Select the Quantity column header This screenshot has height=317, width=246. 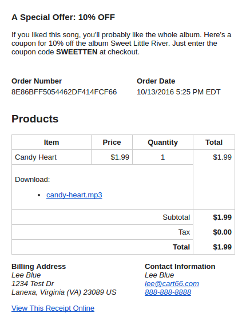coord(162,142)
